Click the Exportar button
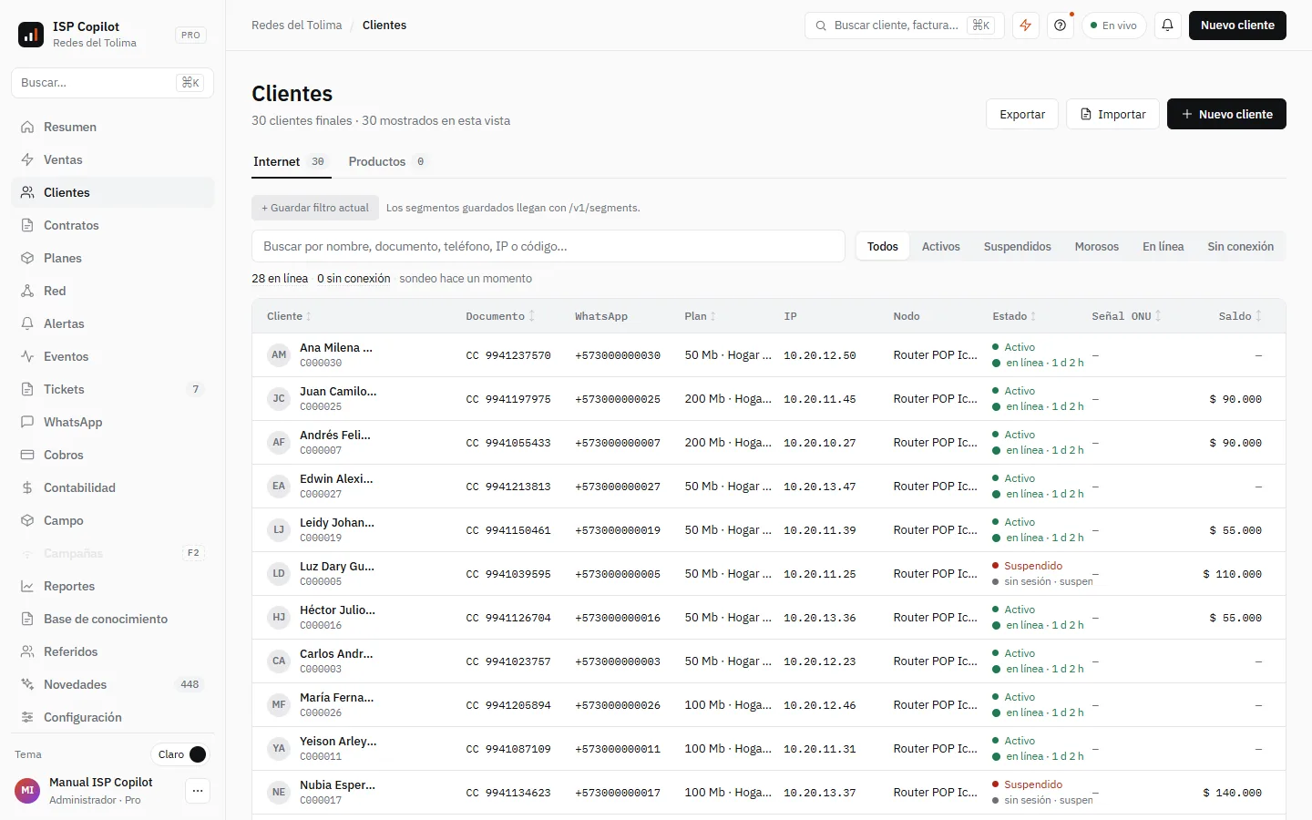 point(1022,114)
